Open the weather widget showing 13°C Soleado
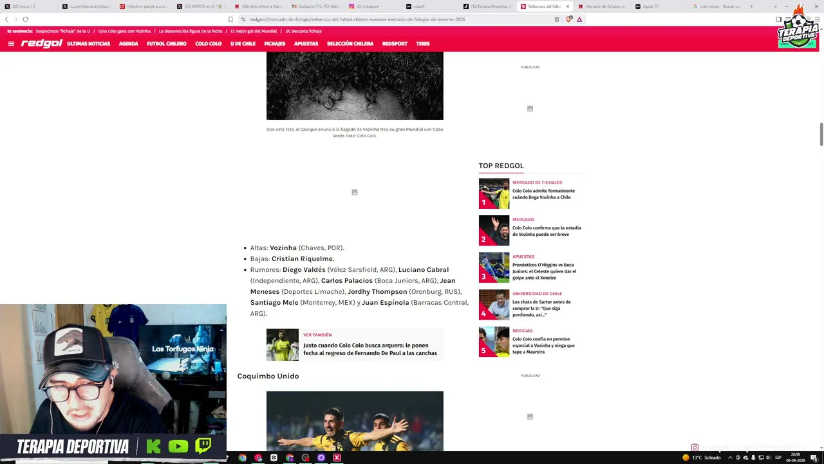Screen dimensions: 824x464 pos(702,458)
